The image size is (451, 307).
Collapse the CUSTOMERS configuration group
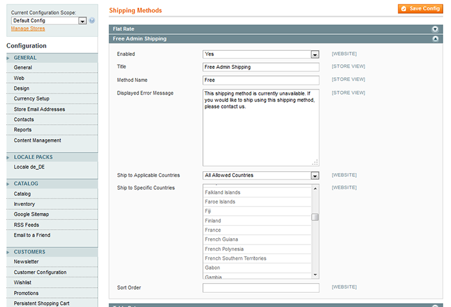[x=52, y=252]
